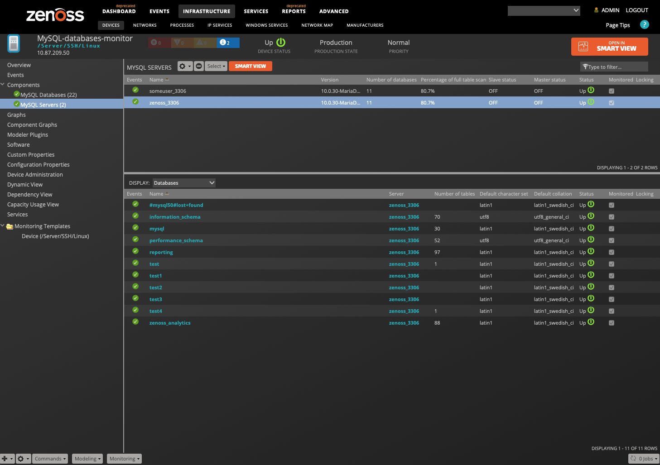Click the info events count showing 2
This screenshot has width=660, height=465.
(x=228, y=43)
